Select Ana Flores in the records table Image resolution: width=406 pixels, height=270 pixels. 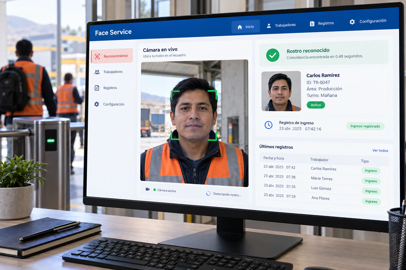[320, 198]
